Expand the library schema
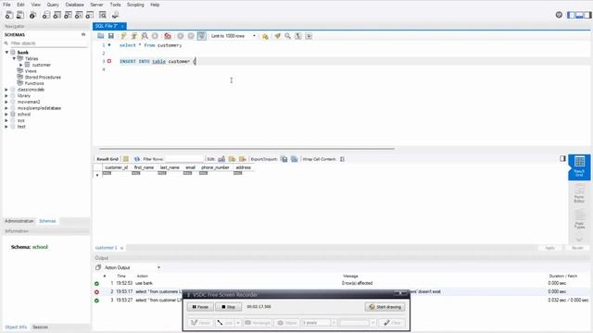This screenshot has height=333, width=593. [6, 96]
